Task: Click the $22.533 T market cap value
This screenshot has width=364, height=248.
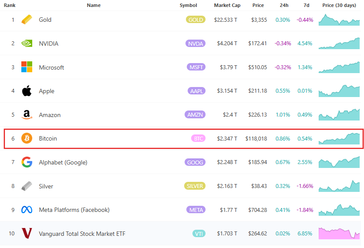Action: 226,20
